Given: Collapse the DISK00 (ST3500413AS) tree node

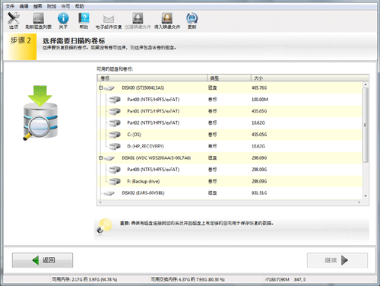Looking at the screenshot, I should click(100, 87).
